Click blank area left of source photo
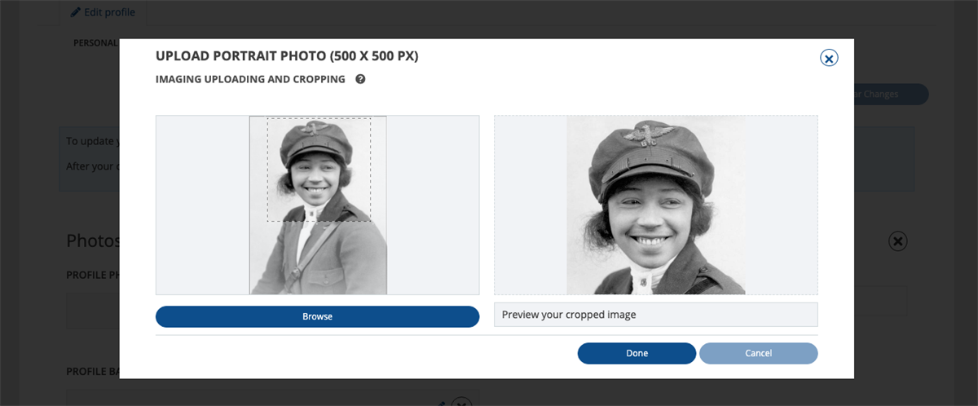This screenshot has height=406, width=978. click(x=202, y=205)
